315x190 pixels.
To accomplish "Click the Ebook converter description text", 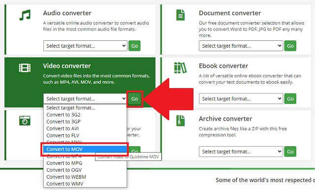I will pyautogui.click(x=250, y=79).
